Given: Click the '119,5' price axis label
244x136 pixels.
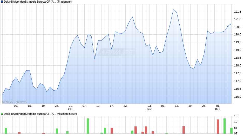Looking at the screenshot, I should [238, 42].
